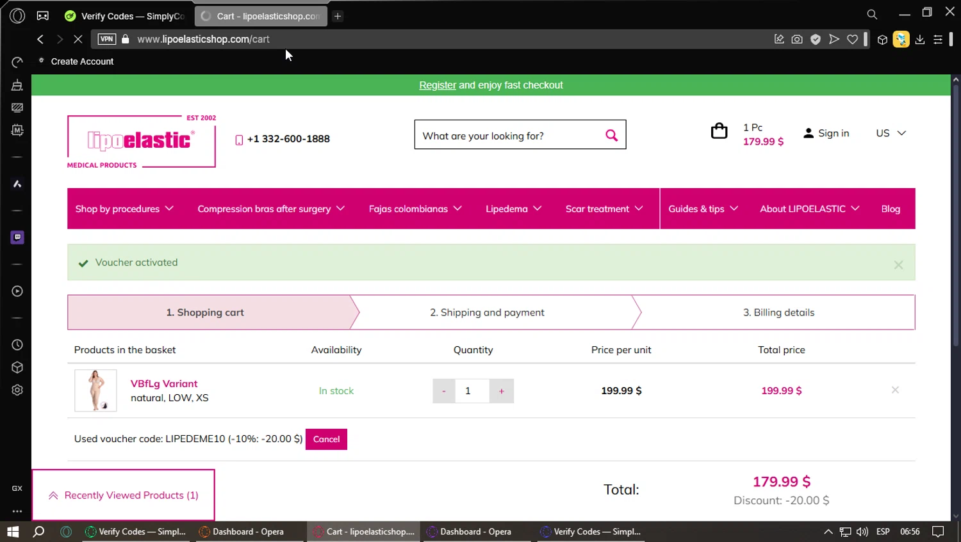The height and width of the screenshot is (542, 961).
Task: Expand Shop by procedures menu
Action: pyautogui.click(x=124, y=209)
